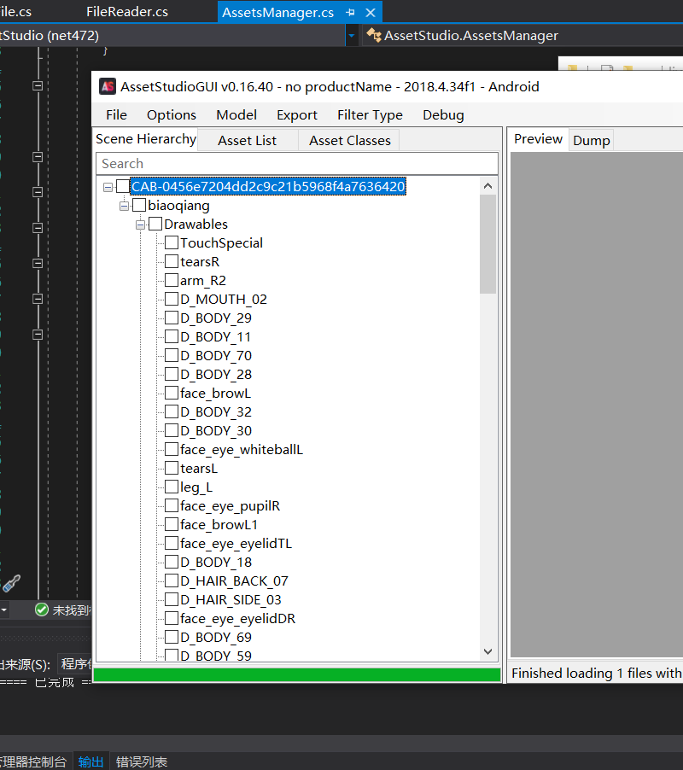683x770 pixels.
Task: Enable the face_browL checkbox
Action: pos(172,393)
